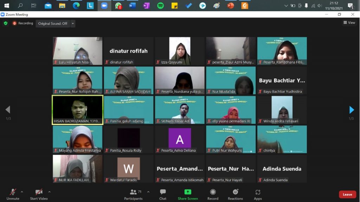Viewport: 360px width, 202px height.
Task: Click the red Leave button
Action: pos(347,194)
